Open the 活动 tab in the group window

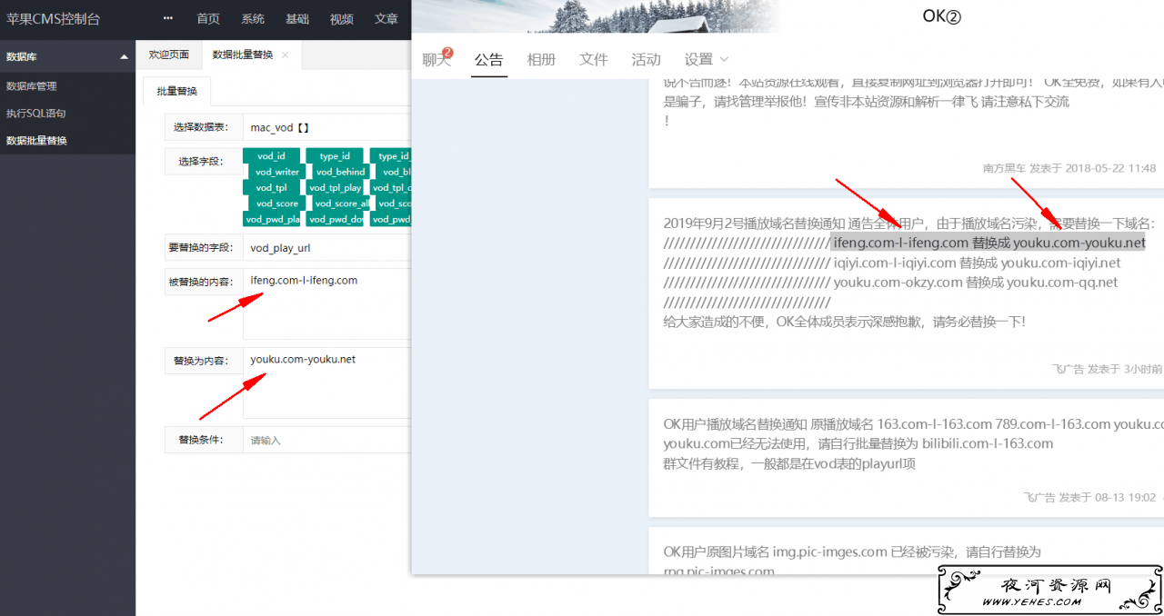tap(647, 60)
